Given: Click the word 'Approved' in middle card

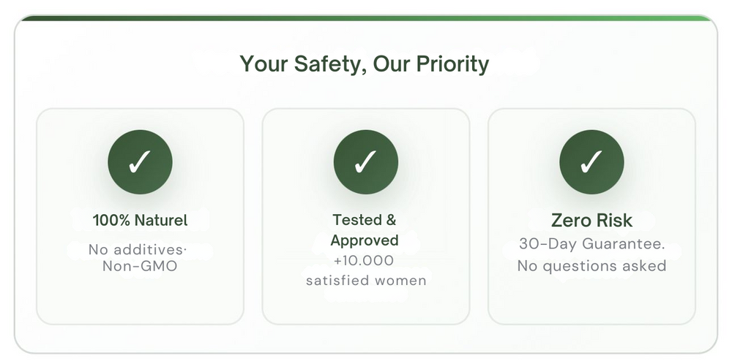Looking at the screenshot, I should [365, 241].
